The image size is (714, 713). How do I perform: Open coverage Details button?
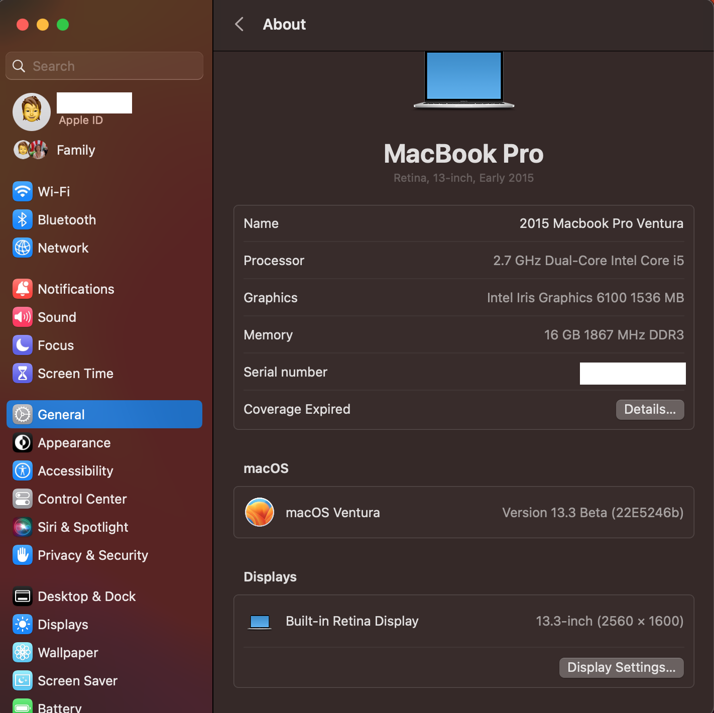(x=650, y=410)
